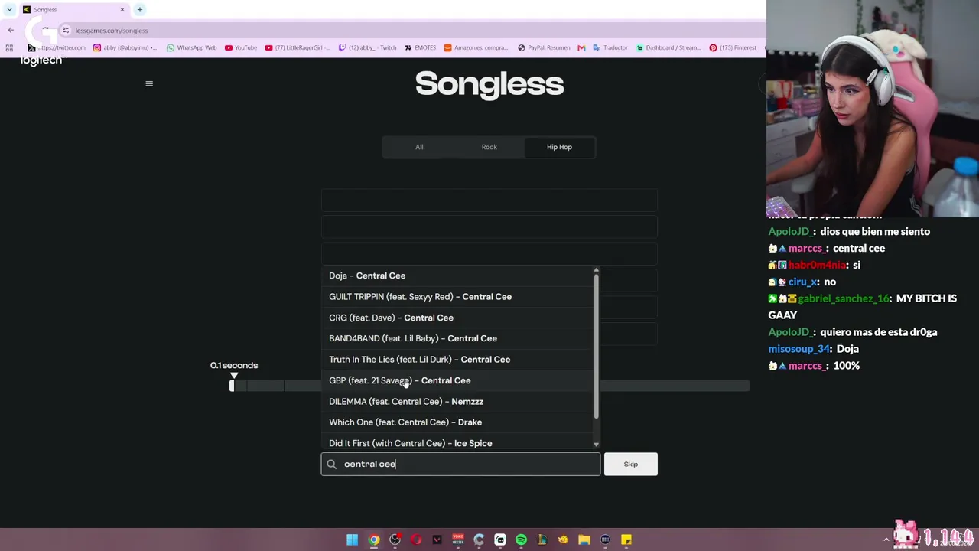Launch Opera browser from the taskbar
The width and height of the screenshot is (979, 551).
coord(416,540)
